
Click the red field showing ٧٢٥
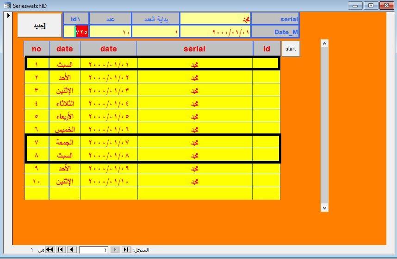(x=82, y=32)
